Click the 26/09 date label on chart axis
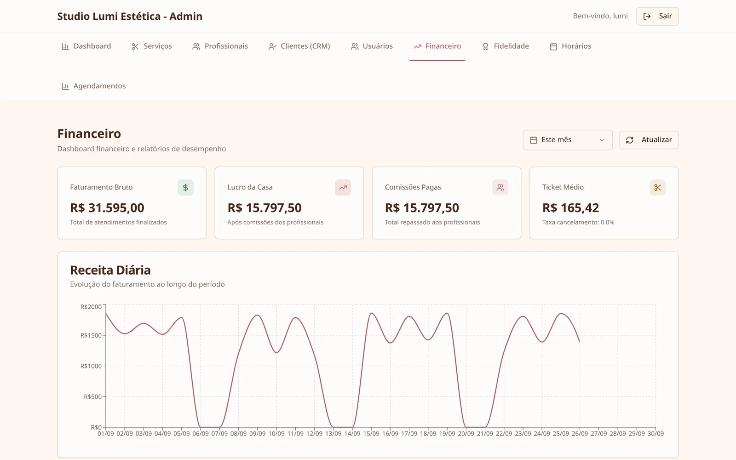736x460 pixels. point(580,434)
